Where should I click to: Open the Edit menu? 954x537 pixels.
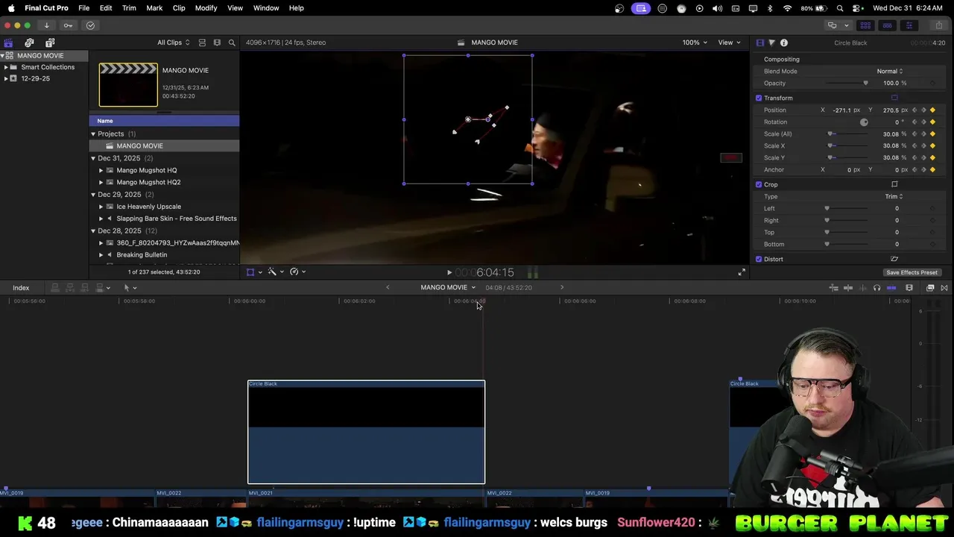tap(106, 7)
